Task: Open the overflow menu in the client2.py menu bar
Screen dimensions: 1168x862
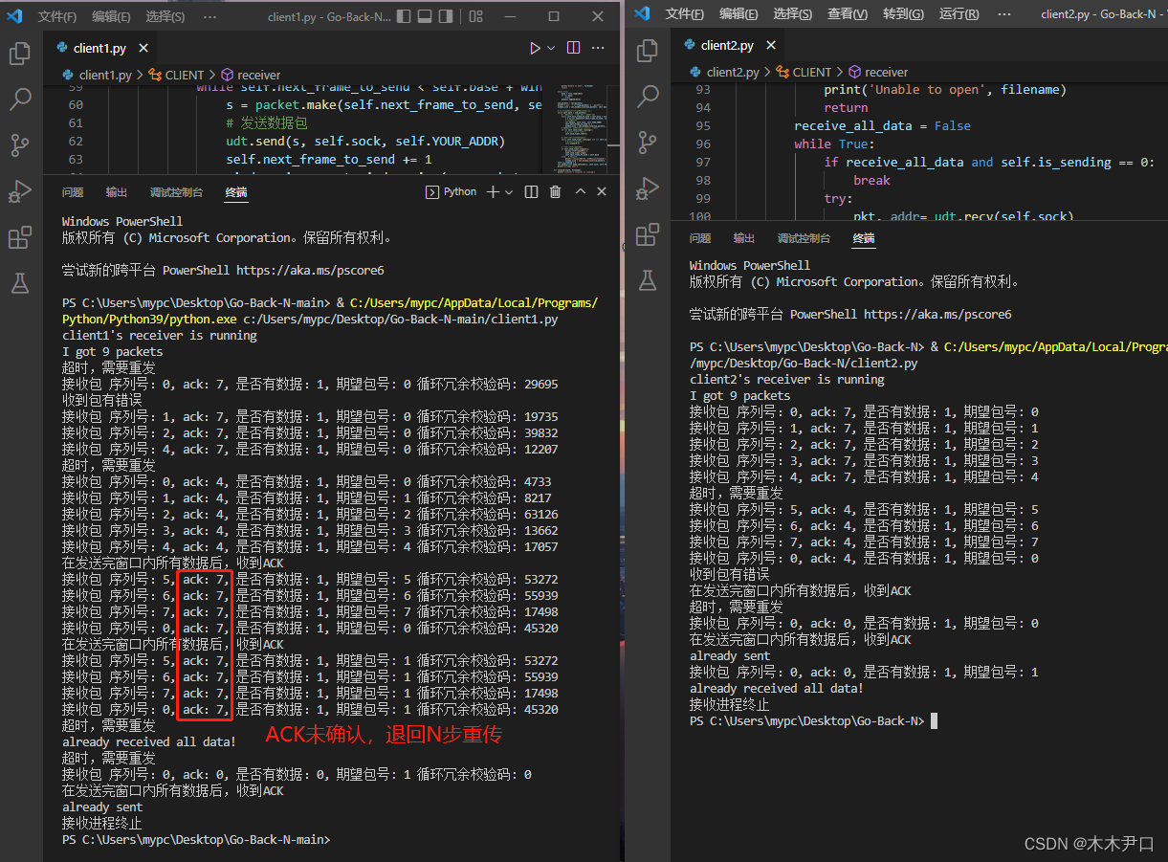Action: 1004,13
